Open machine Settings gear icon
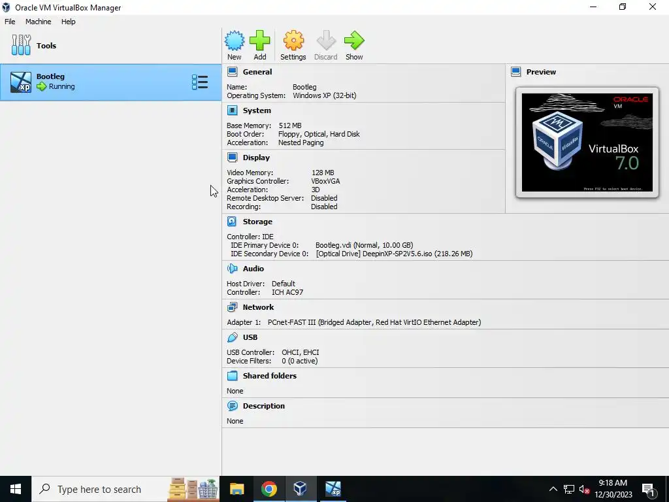669x502 pixels. pos(293,41)
